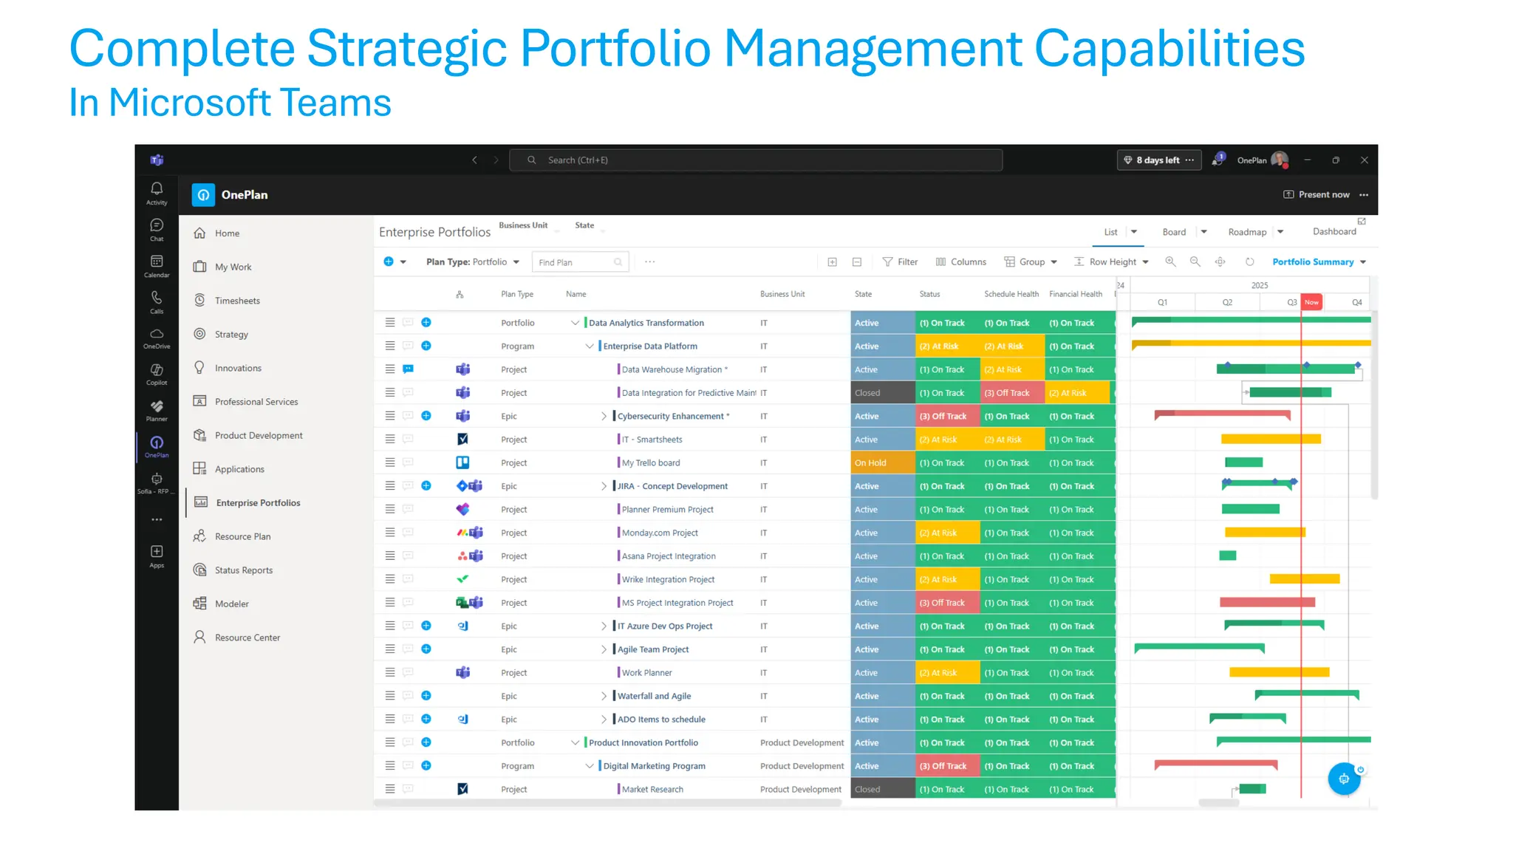Screen dimensions: 1513x851
Task: Click the On Hold state cell for My Trello board
Action: point(882,462)
